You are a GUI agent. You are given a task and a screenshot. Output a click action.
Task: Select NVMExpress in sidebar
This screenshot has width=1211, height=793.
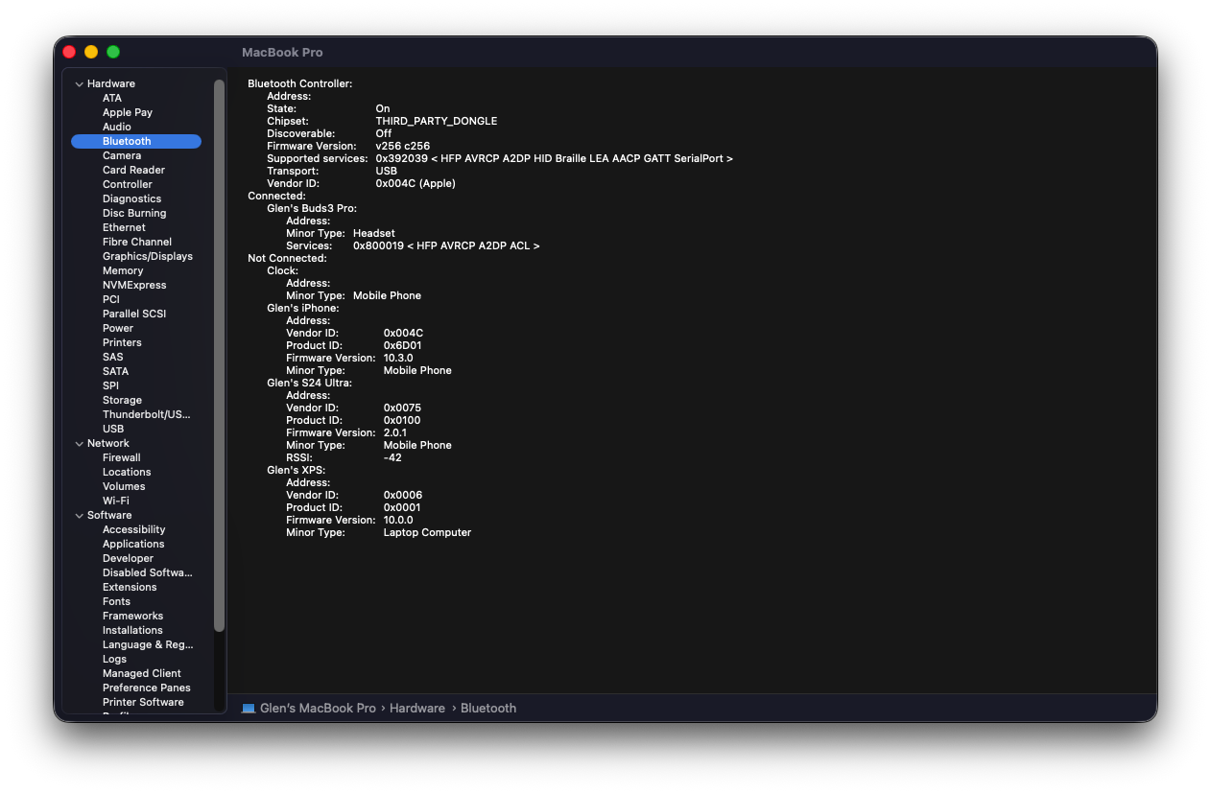(134, 285)
